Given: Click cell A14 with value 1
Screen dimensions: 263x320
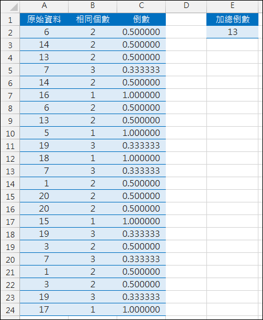Looking at the screenshot, I should click(x=44, y=184).
